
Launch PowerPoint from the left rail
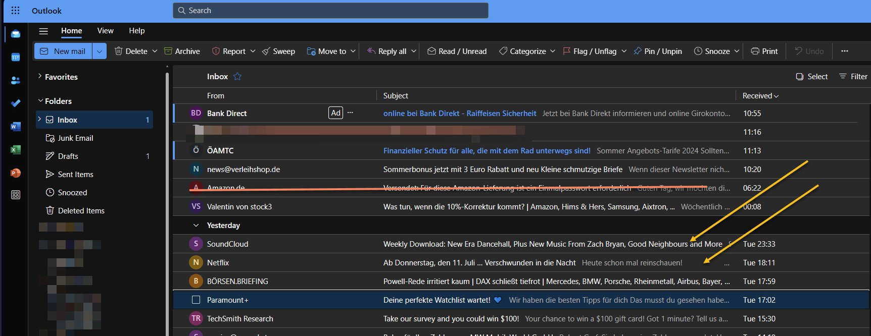click(x=16, y=173)
